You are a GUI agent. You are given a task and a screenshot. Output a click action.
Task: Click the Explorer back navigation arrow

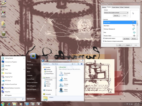43,61
